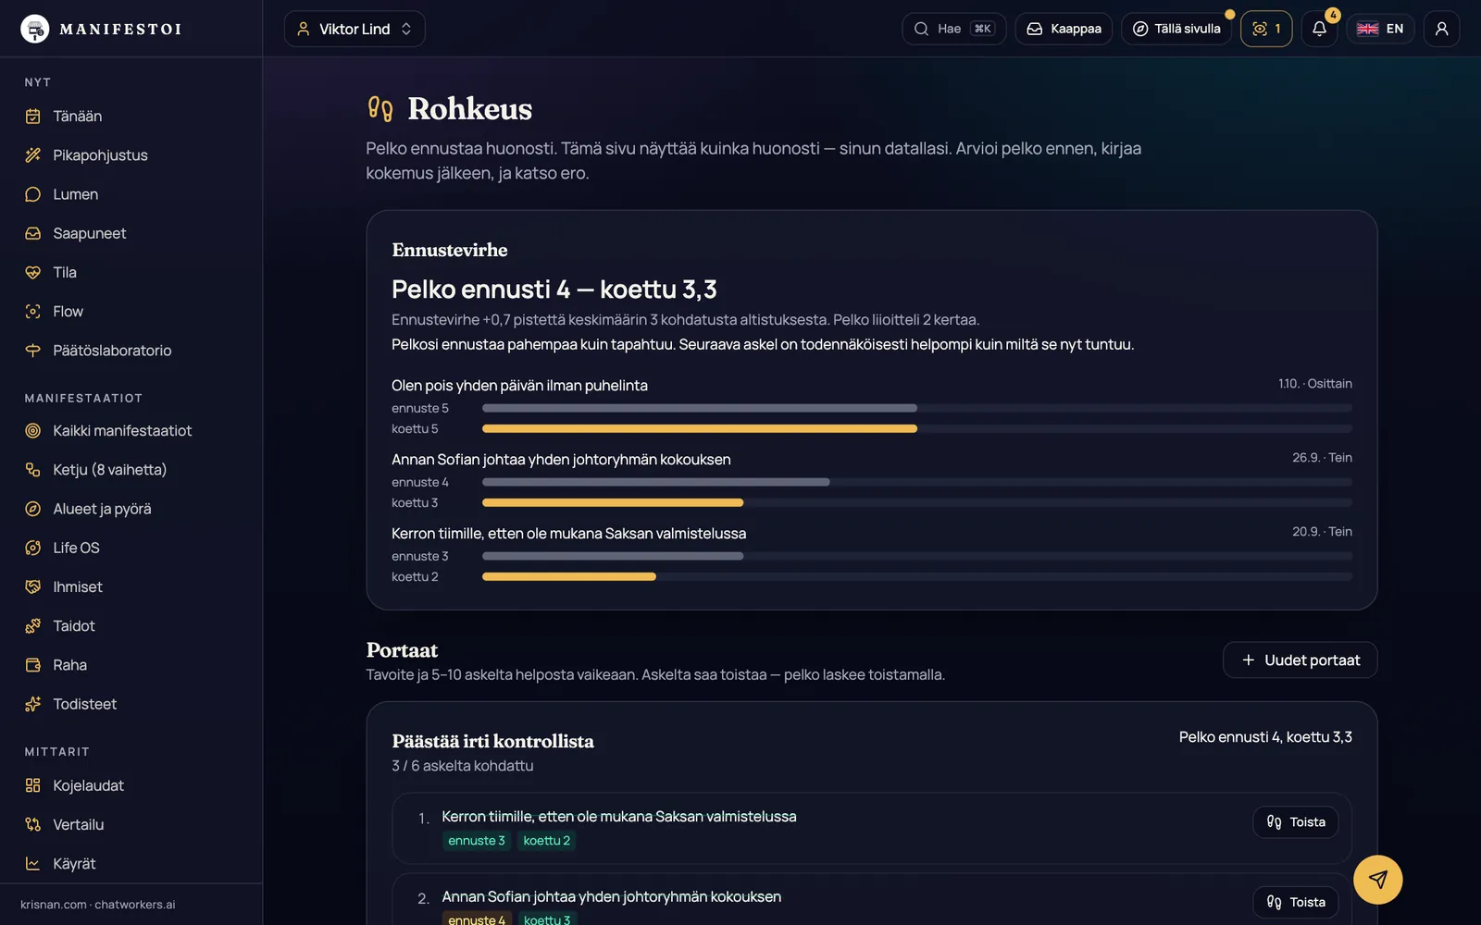Click ennuste 4 bar for Annan Sofian
The height and width of the screenshot is (925, 1481).
(x=655, y=482)
